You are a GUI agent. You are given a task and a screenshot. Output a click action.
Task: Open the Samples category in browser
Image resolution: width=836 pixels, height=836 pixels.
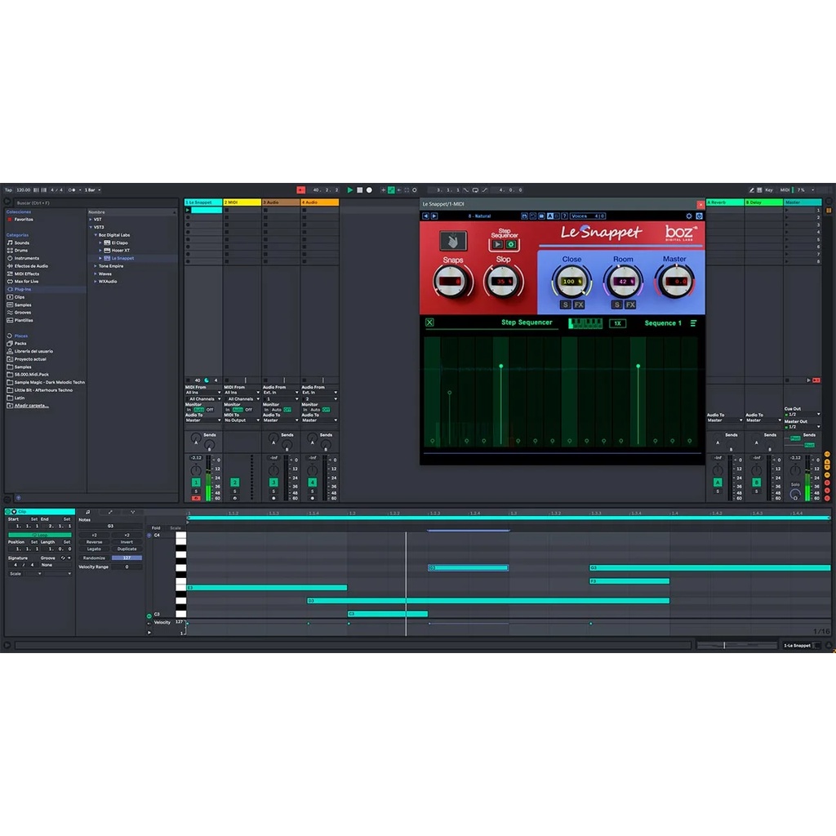pyautogui.click(x=23, y=305)
